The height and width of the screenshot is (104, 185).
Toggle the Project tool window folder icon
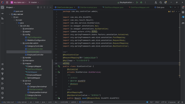point(2,7)
